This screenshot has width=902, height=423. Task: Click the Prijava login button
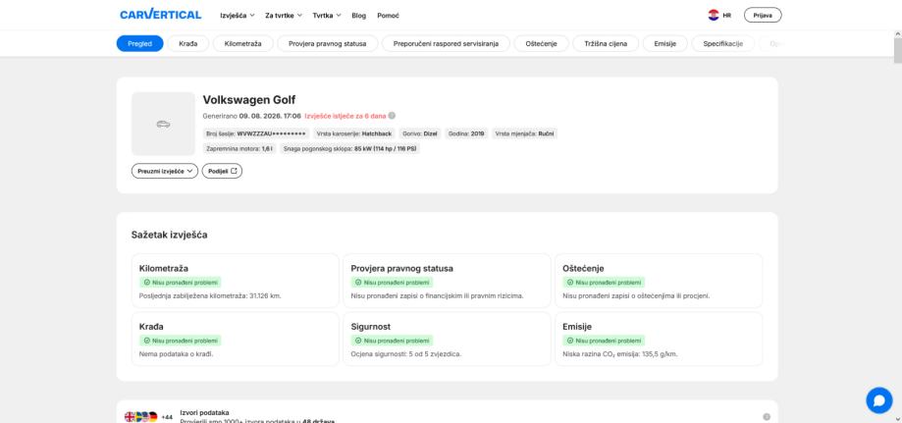763,15
